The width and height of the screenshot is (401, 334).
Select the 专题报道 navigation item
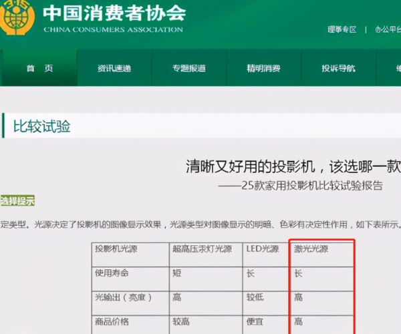(189, 69)
